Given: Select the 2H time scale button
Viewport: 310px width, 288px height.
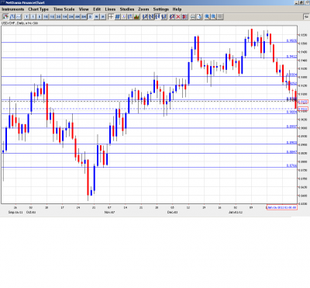Looking at the screenshot, I should [x=71, y=17].
